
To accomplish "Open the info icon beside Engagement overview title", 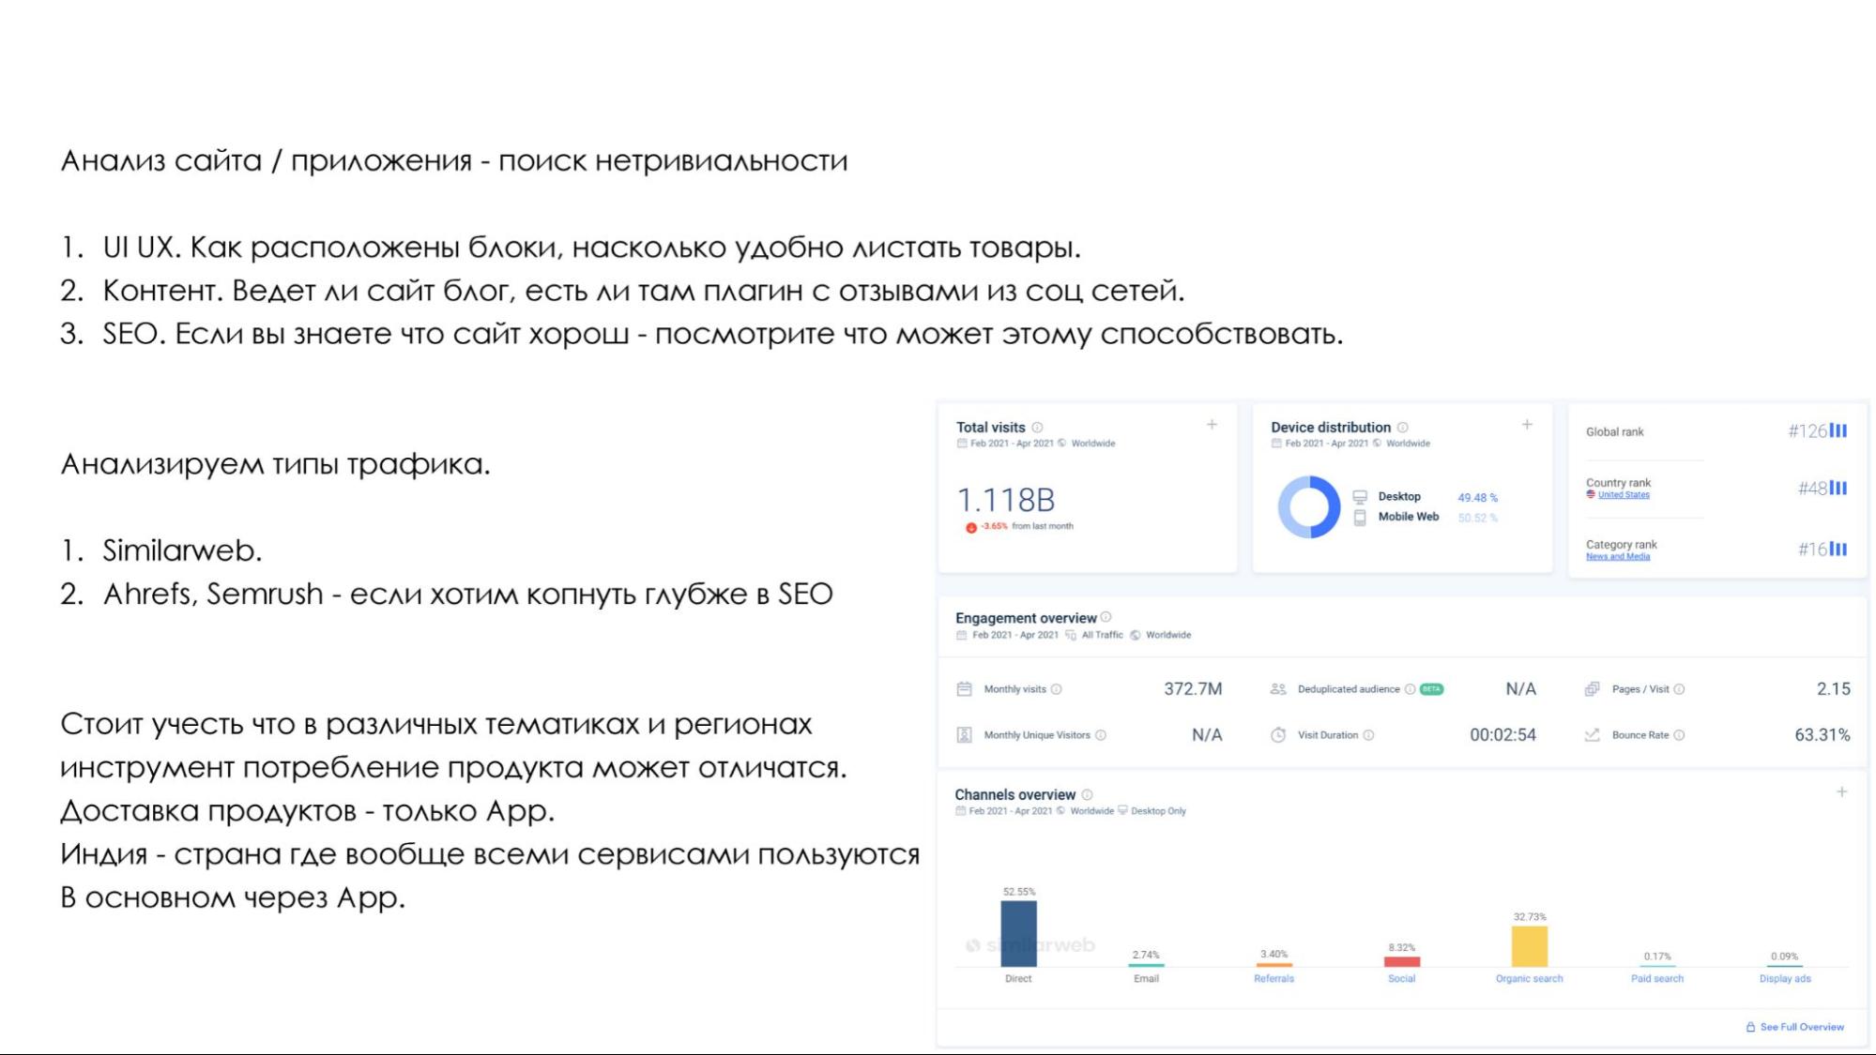I will [x=1106, y=617].
